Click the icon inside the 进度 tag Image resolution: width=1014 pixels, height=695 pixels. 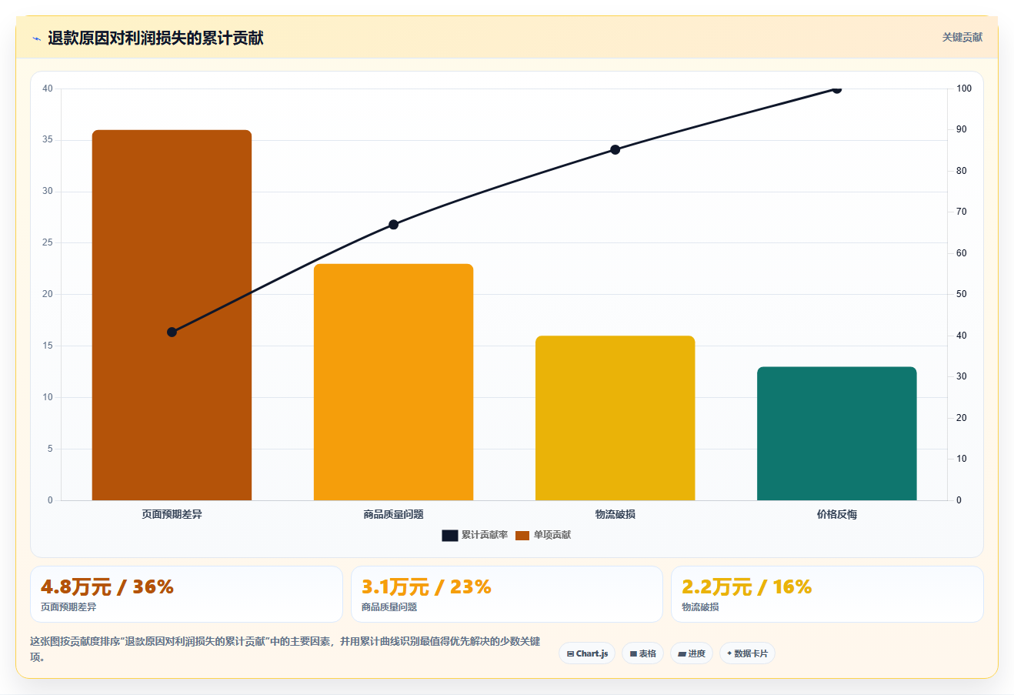(x=682, y=653)
